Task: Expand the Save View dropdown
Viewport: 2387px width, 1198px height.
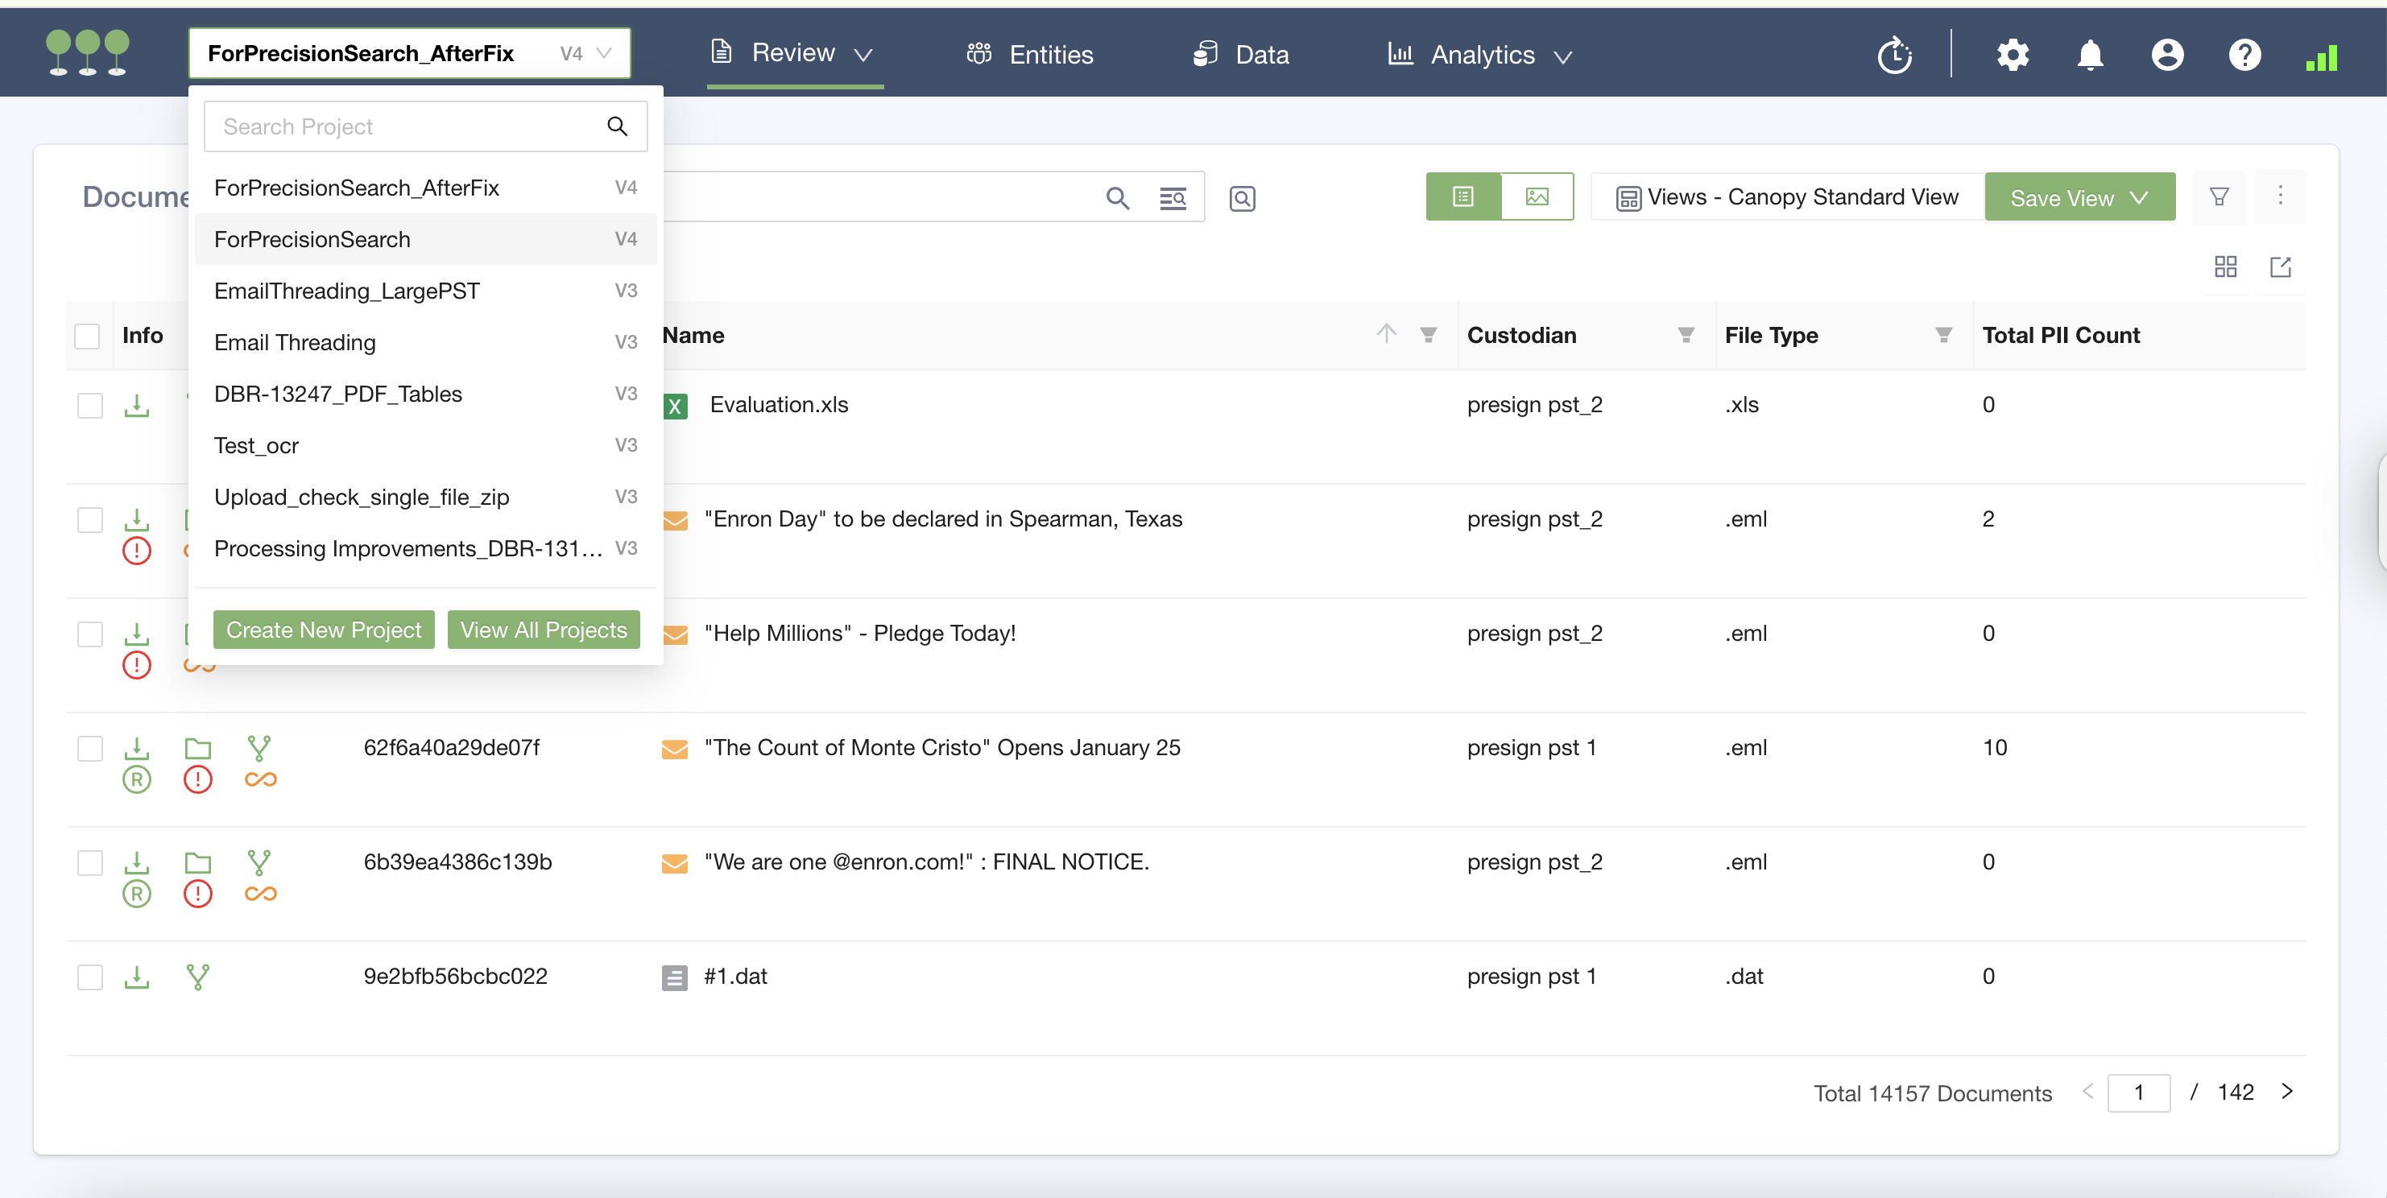Action: (x=2139, y=197)
